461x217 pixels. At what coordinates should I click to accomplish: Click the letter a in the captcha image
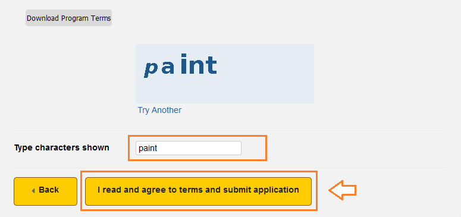click(168, 67)
